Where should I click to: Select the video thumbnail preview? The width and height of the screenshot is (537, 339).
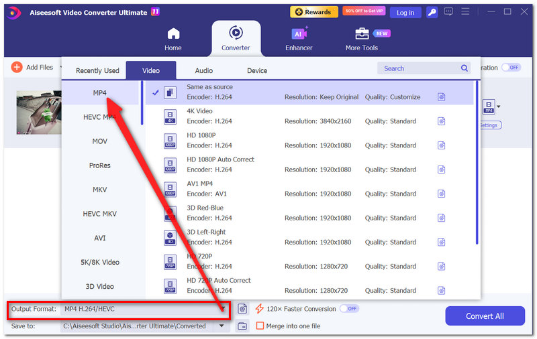tap(39, 113)
